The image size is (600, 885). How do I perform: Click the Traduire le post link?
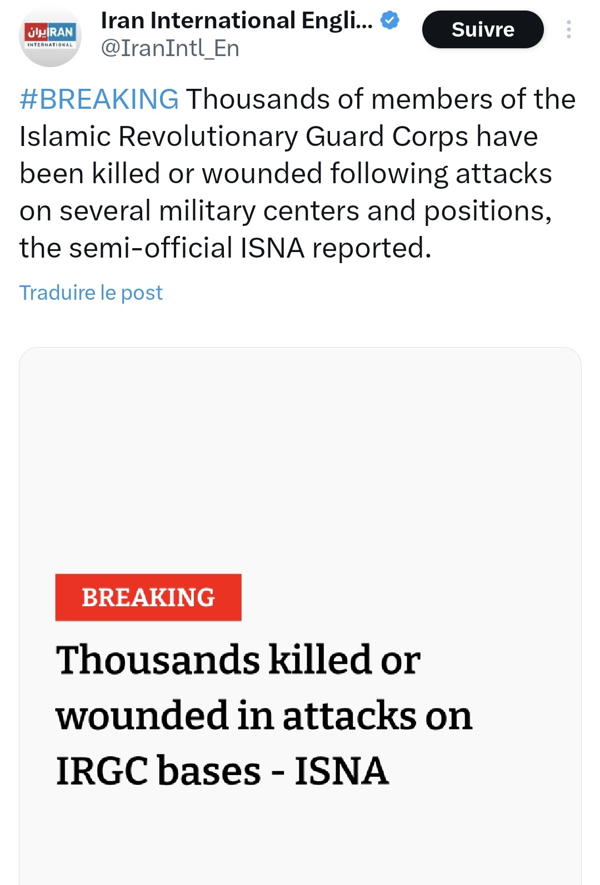[91, 293]
